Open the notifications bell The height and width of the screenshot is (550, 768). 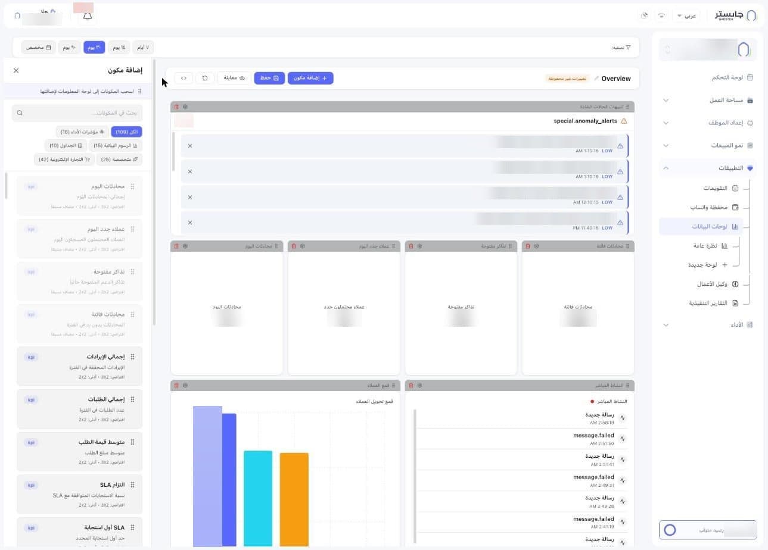coord(88,16)
